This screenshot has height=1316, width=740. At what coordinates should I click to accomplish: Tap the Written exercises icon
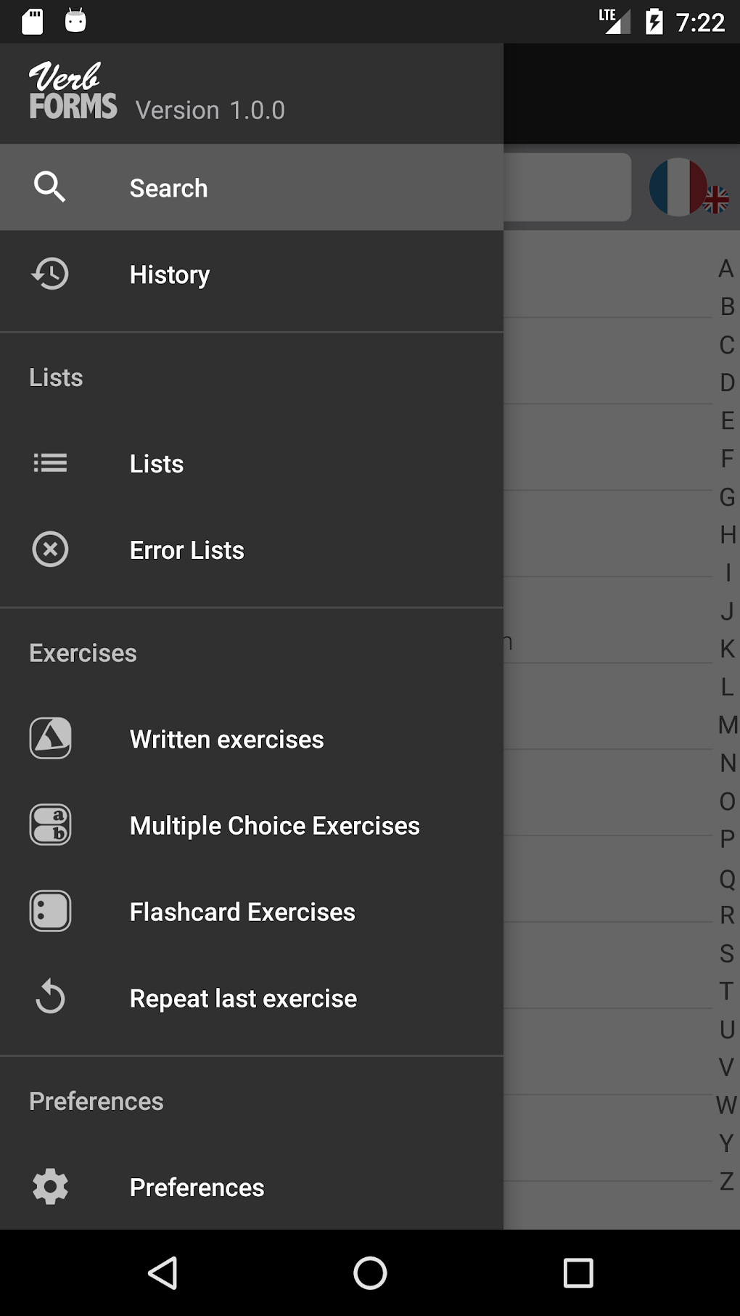pos(50,738)
